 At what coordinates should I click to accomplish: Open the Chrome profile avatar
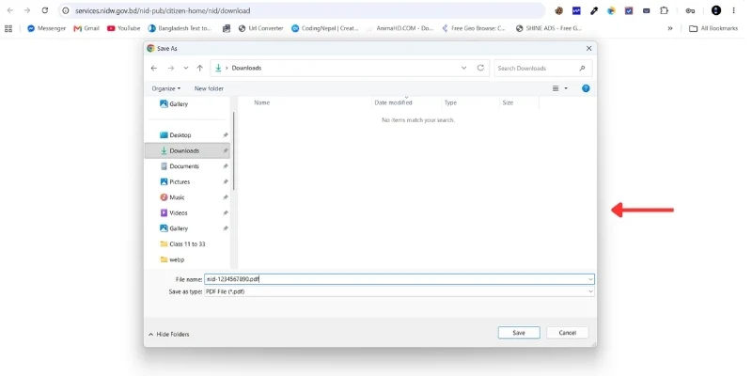716,10
